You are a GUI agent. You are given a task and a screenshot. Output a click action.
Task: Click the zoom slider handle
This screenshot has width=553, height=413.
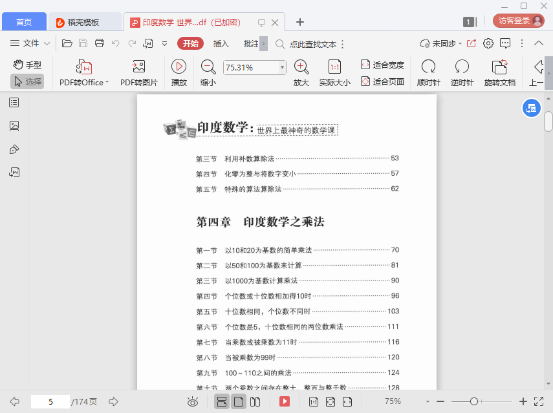pos(474,401)
